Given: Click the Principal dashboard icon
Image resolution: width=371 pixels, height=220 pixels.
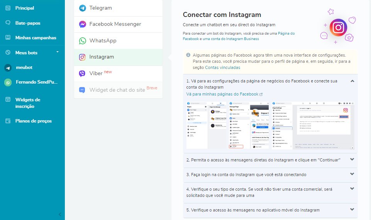Looking at the screenshot, I should click(x=8, y=8).
